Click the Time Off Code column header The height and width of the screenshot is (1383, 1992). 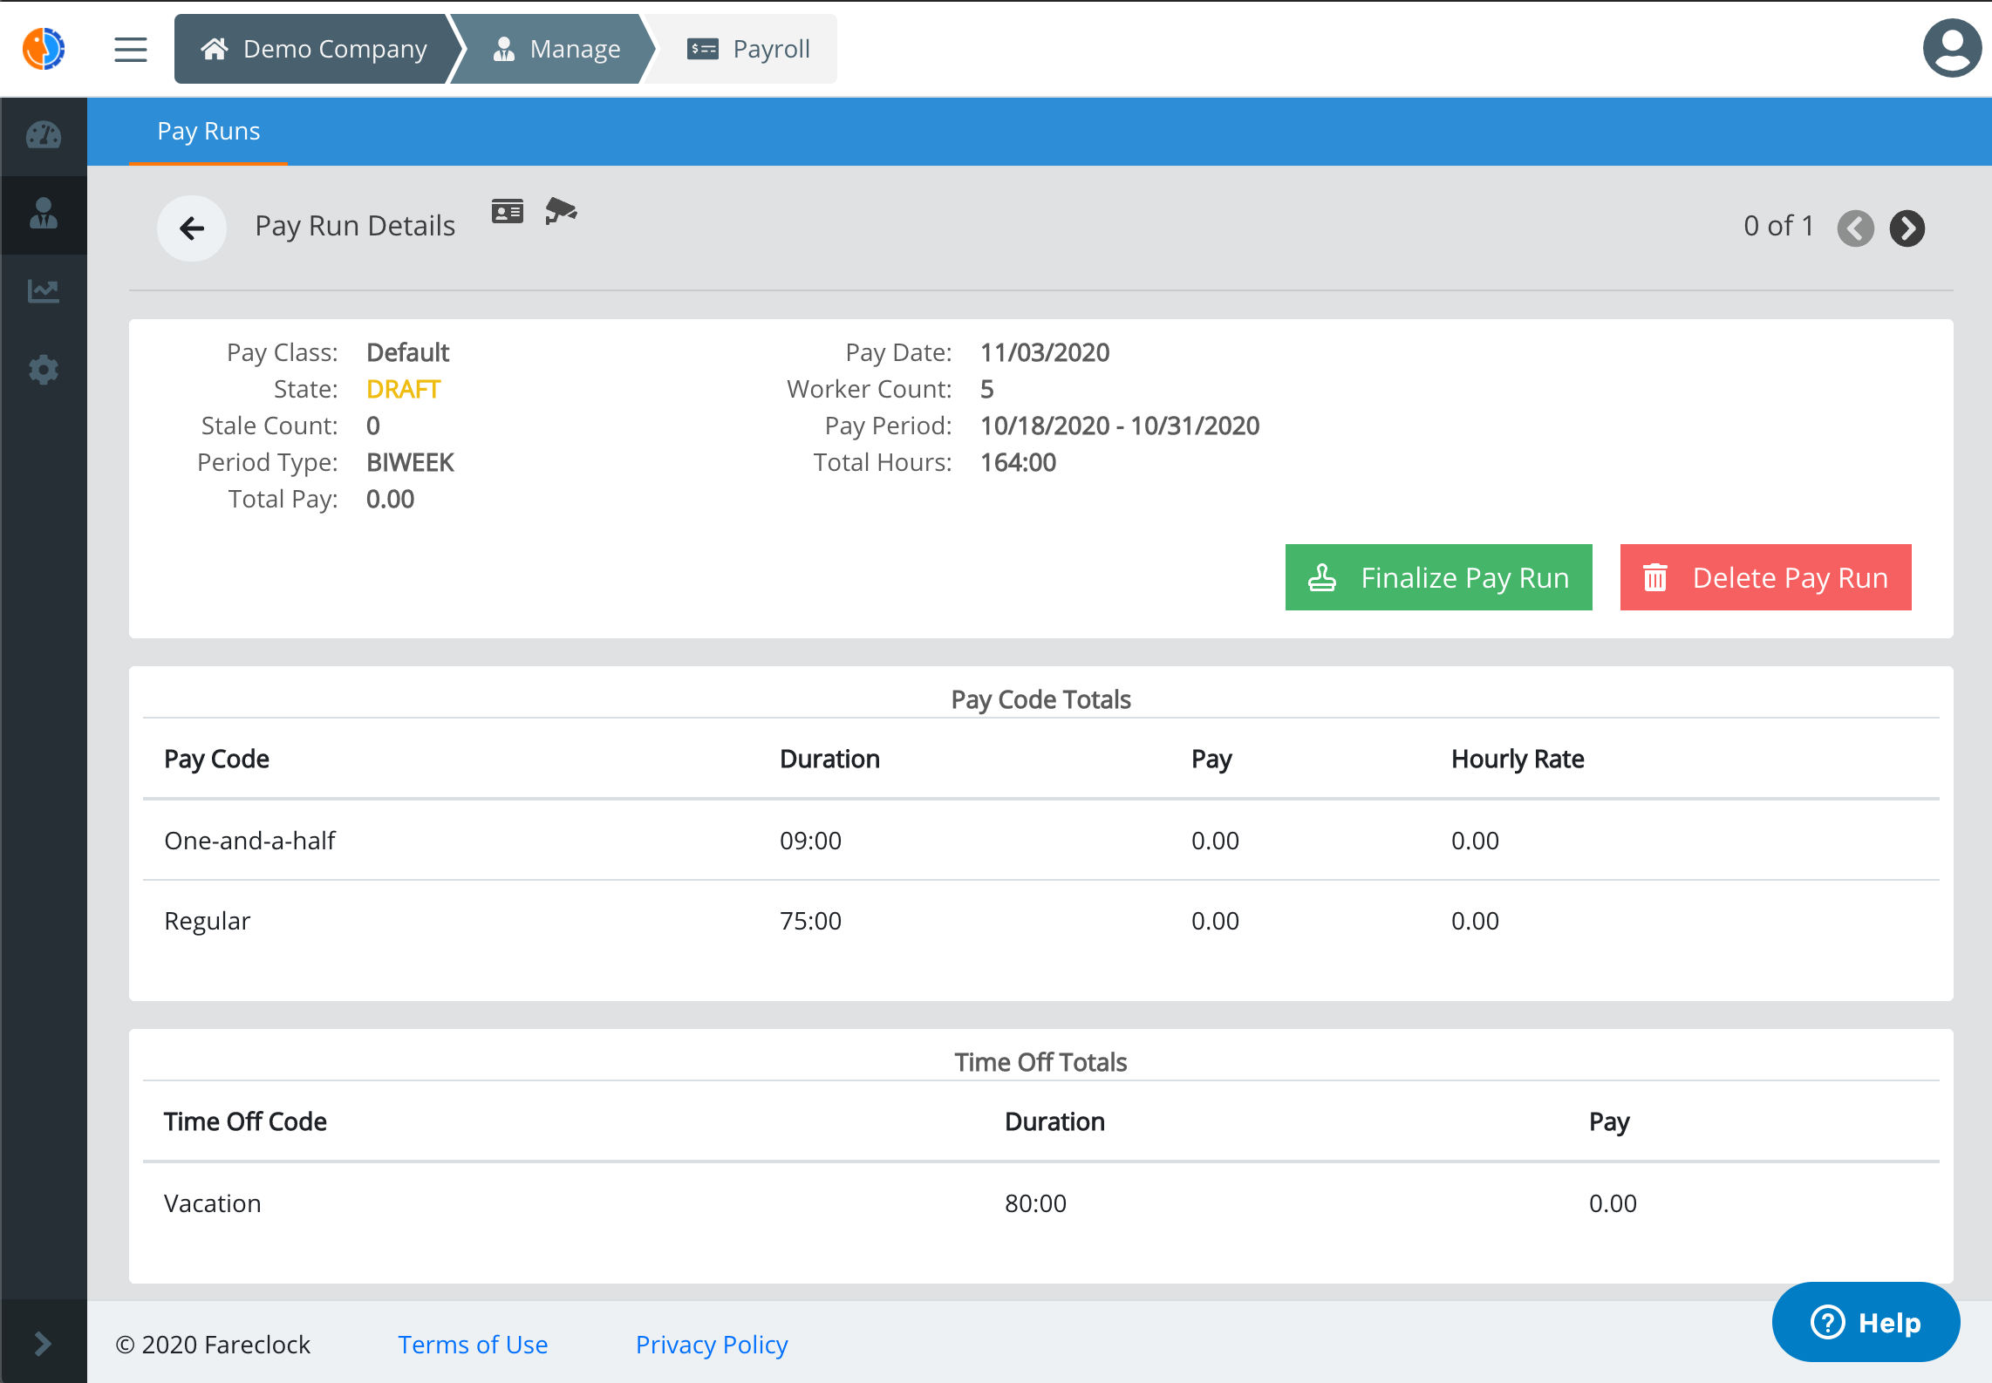pyautogui.click(x=245, y=1121)
